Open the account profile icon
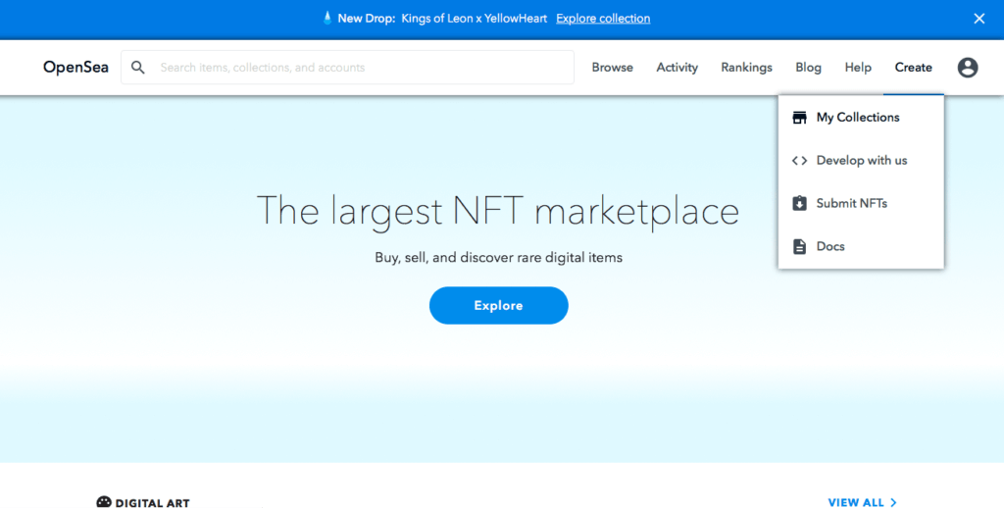Viewport: 1004px width, 508px height. pos(968,68)
